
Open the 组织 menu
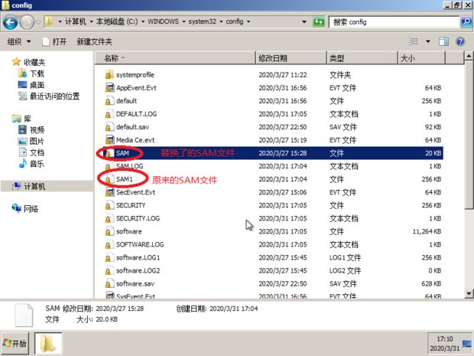(19, 41)
